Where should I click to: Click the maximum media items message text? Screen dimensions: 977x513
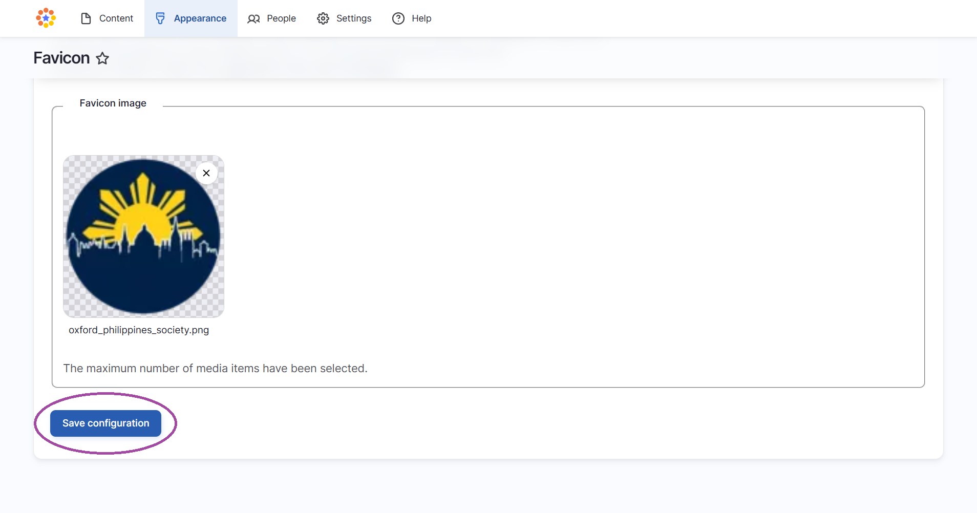click(x=215, y=368)
